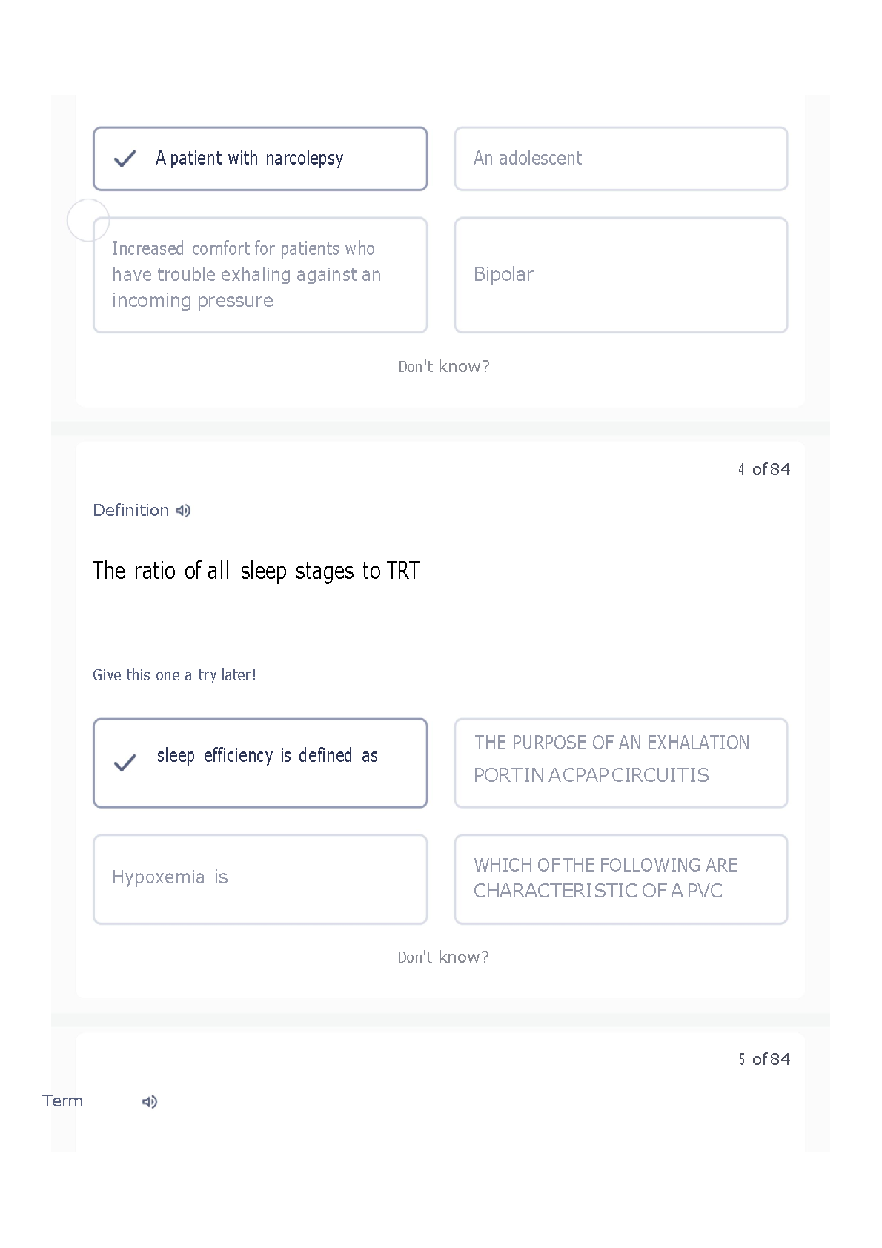
Task: Click the checkmark beside sleep efficiency answer
Action: pos(125,763)
